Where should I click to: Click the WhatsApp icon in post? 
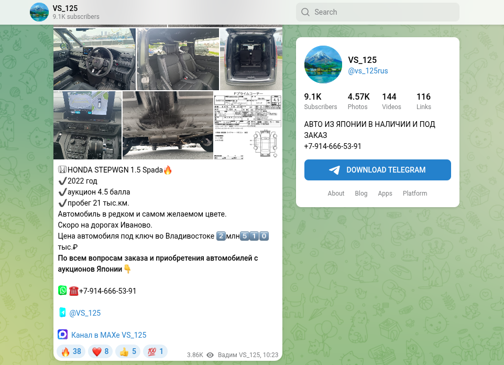pyautogui.click(x=62, y=291)
